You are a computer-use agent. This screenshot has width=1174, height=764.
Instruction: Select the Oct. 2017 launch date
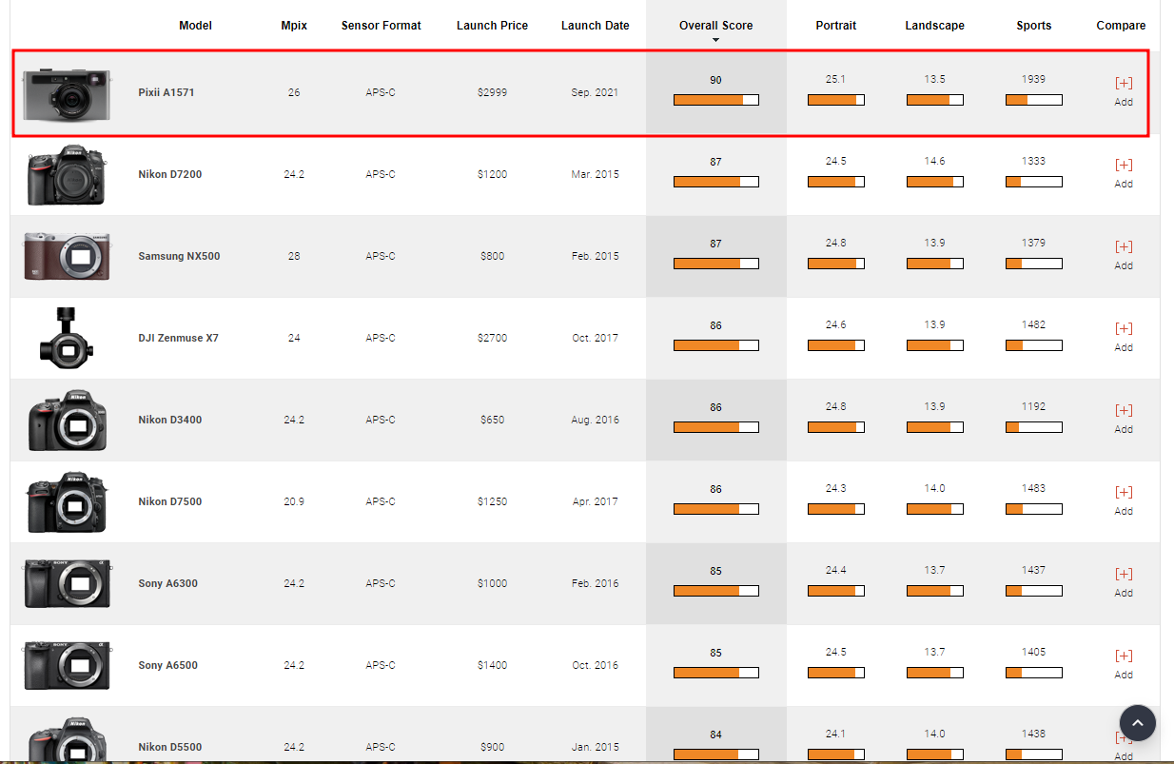point(595,338)
